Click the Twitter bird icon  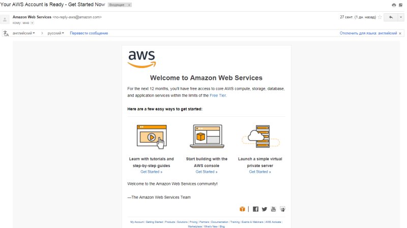(x=264, y=209)
